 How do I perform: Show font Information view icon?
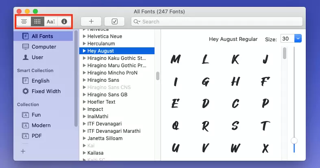(64, 21)
